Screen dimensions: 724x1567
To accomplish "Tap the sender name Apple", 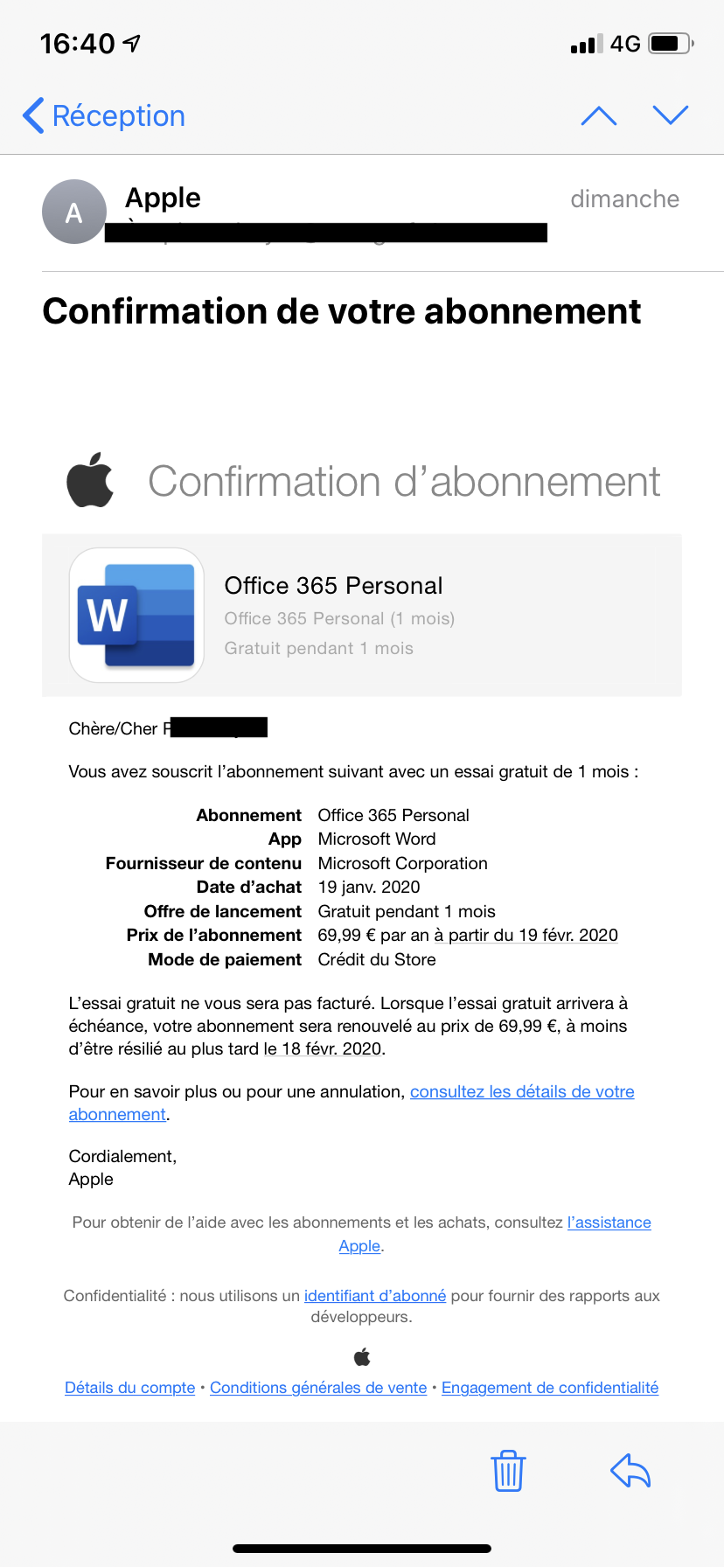I will point(163,198).
